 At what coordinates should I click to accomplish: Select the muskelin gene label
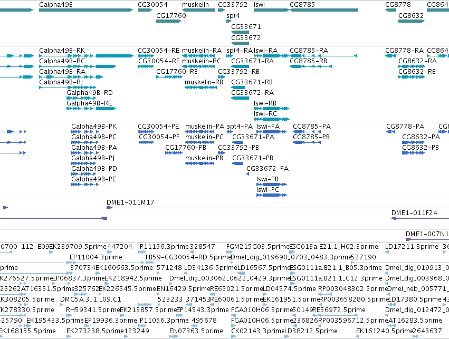click(x=195, y=5)
